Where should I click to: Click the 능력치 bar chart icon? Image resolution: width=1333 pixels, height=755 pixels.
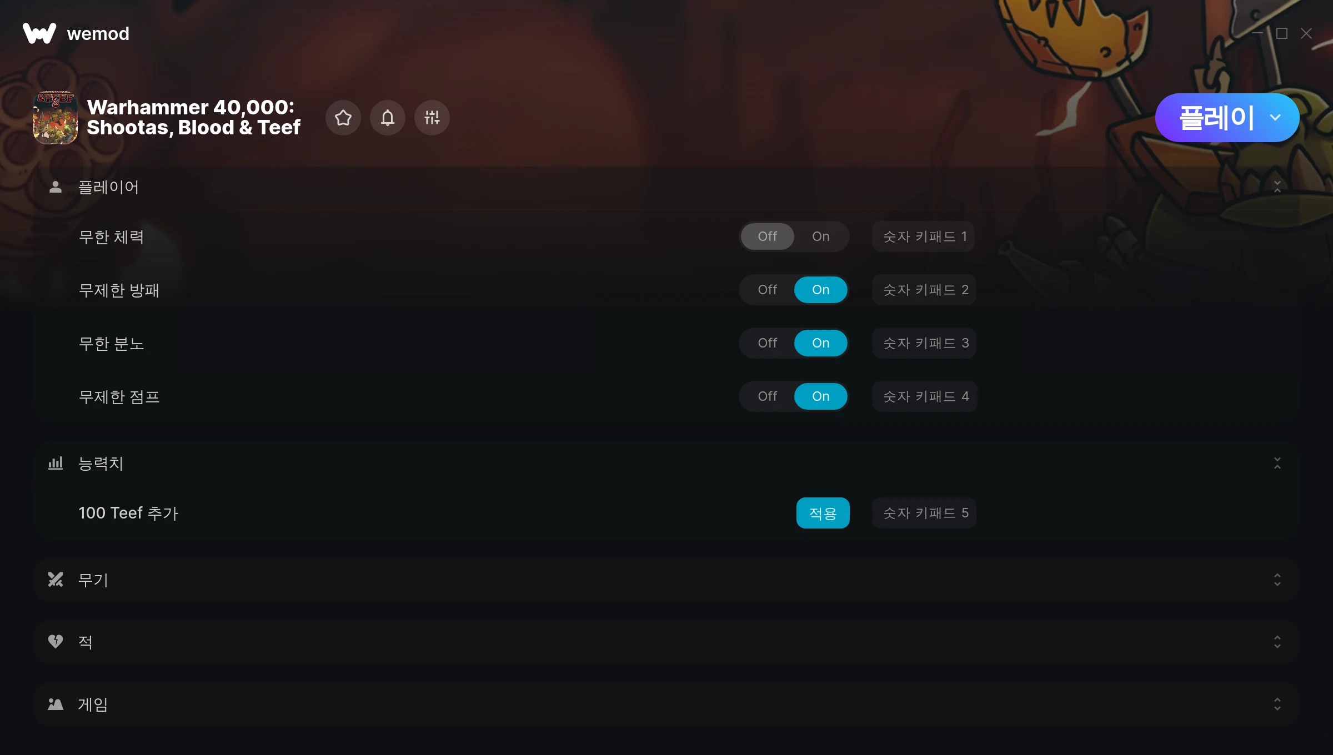[56, 463]
